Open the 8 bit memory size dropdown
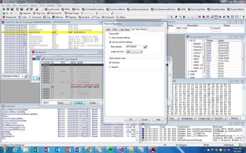 174,118
